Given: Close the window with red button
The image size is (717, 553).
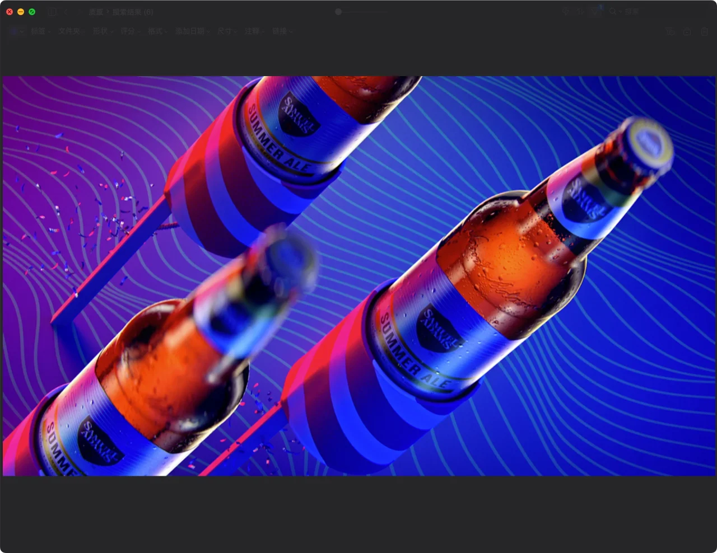Looking at the screenshot, I should click(10, 12).
